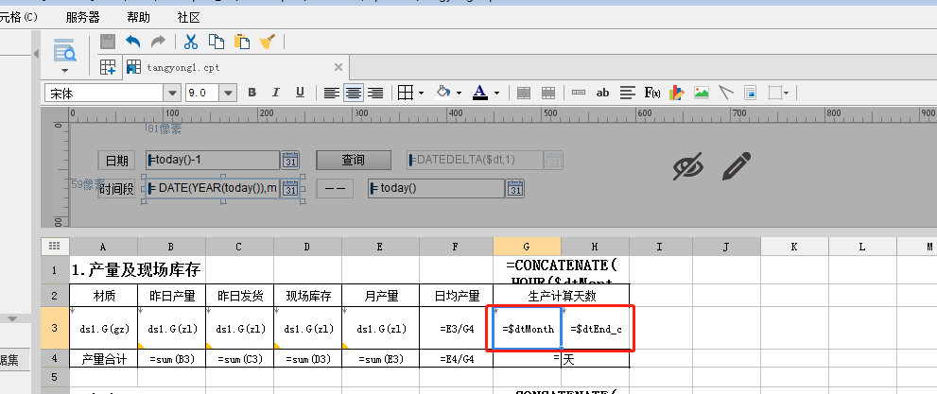
Task: Open the border style dropdown arrow
Action: click(x=422, y=94)
